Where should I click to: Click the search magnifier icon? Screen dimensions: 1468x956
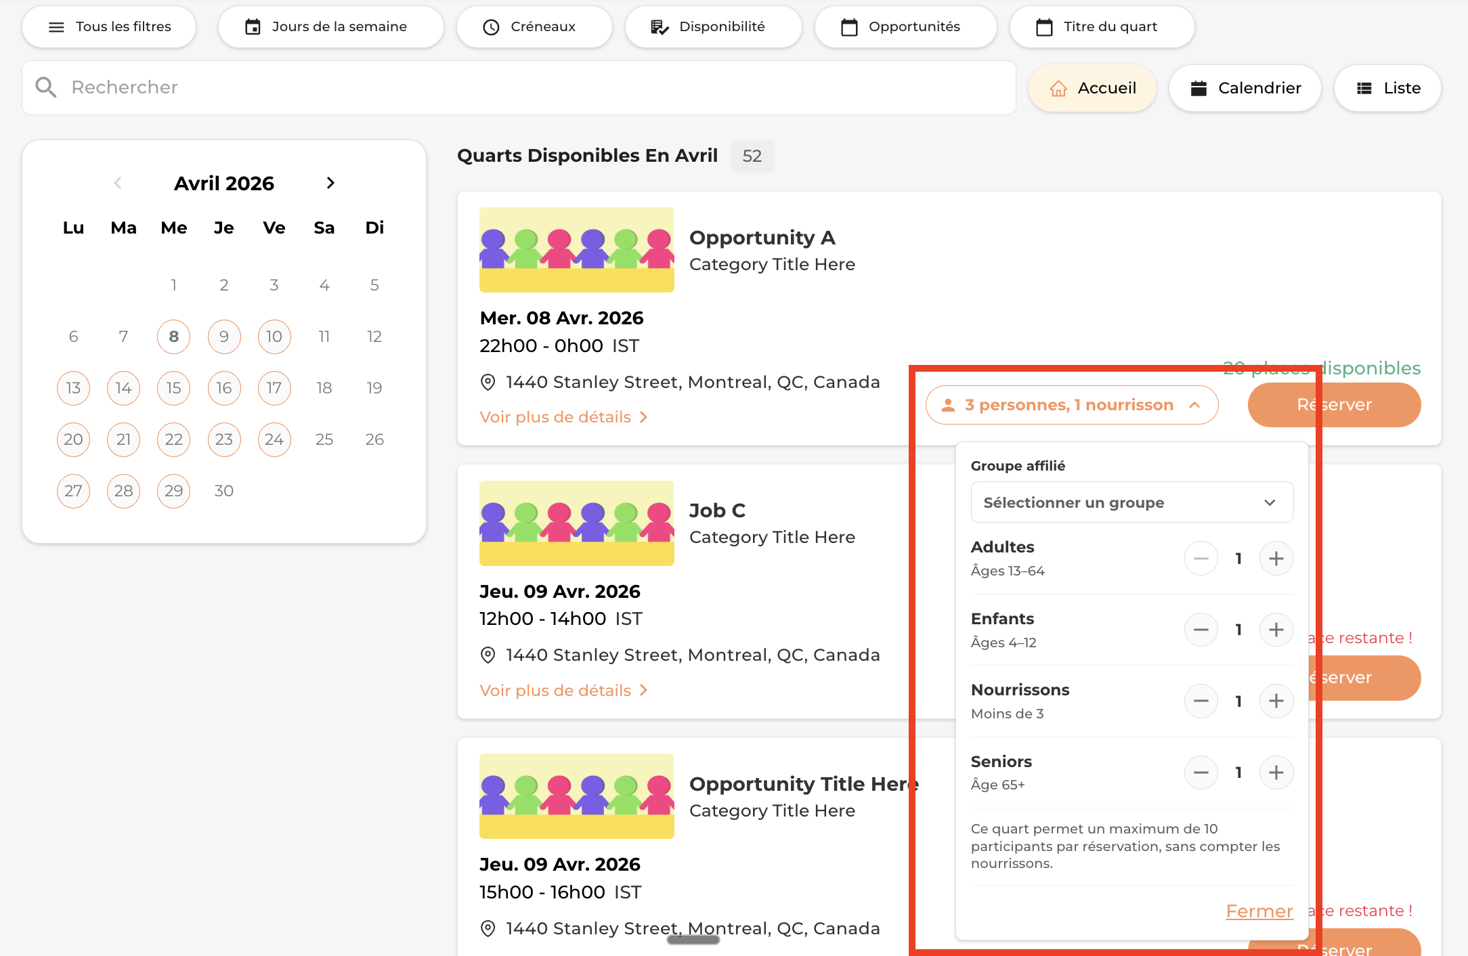click(46, 87)
